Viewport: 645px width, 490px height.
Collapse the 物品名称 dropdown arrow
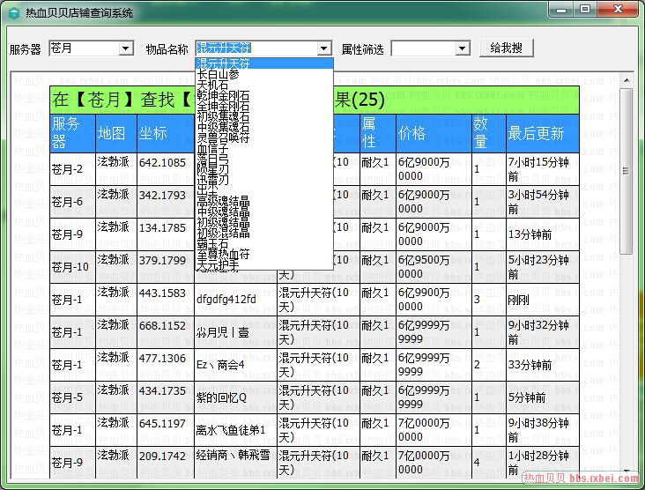tap(324, 48)
